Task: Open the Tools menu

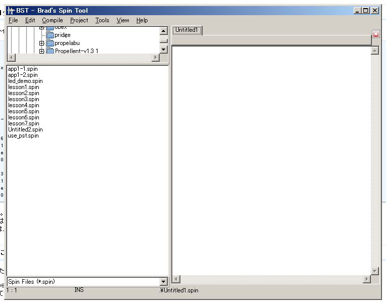Action: tap(102, 20)
